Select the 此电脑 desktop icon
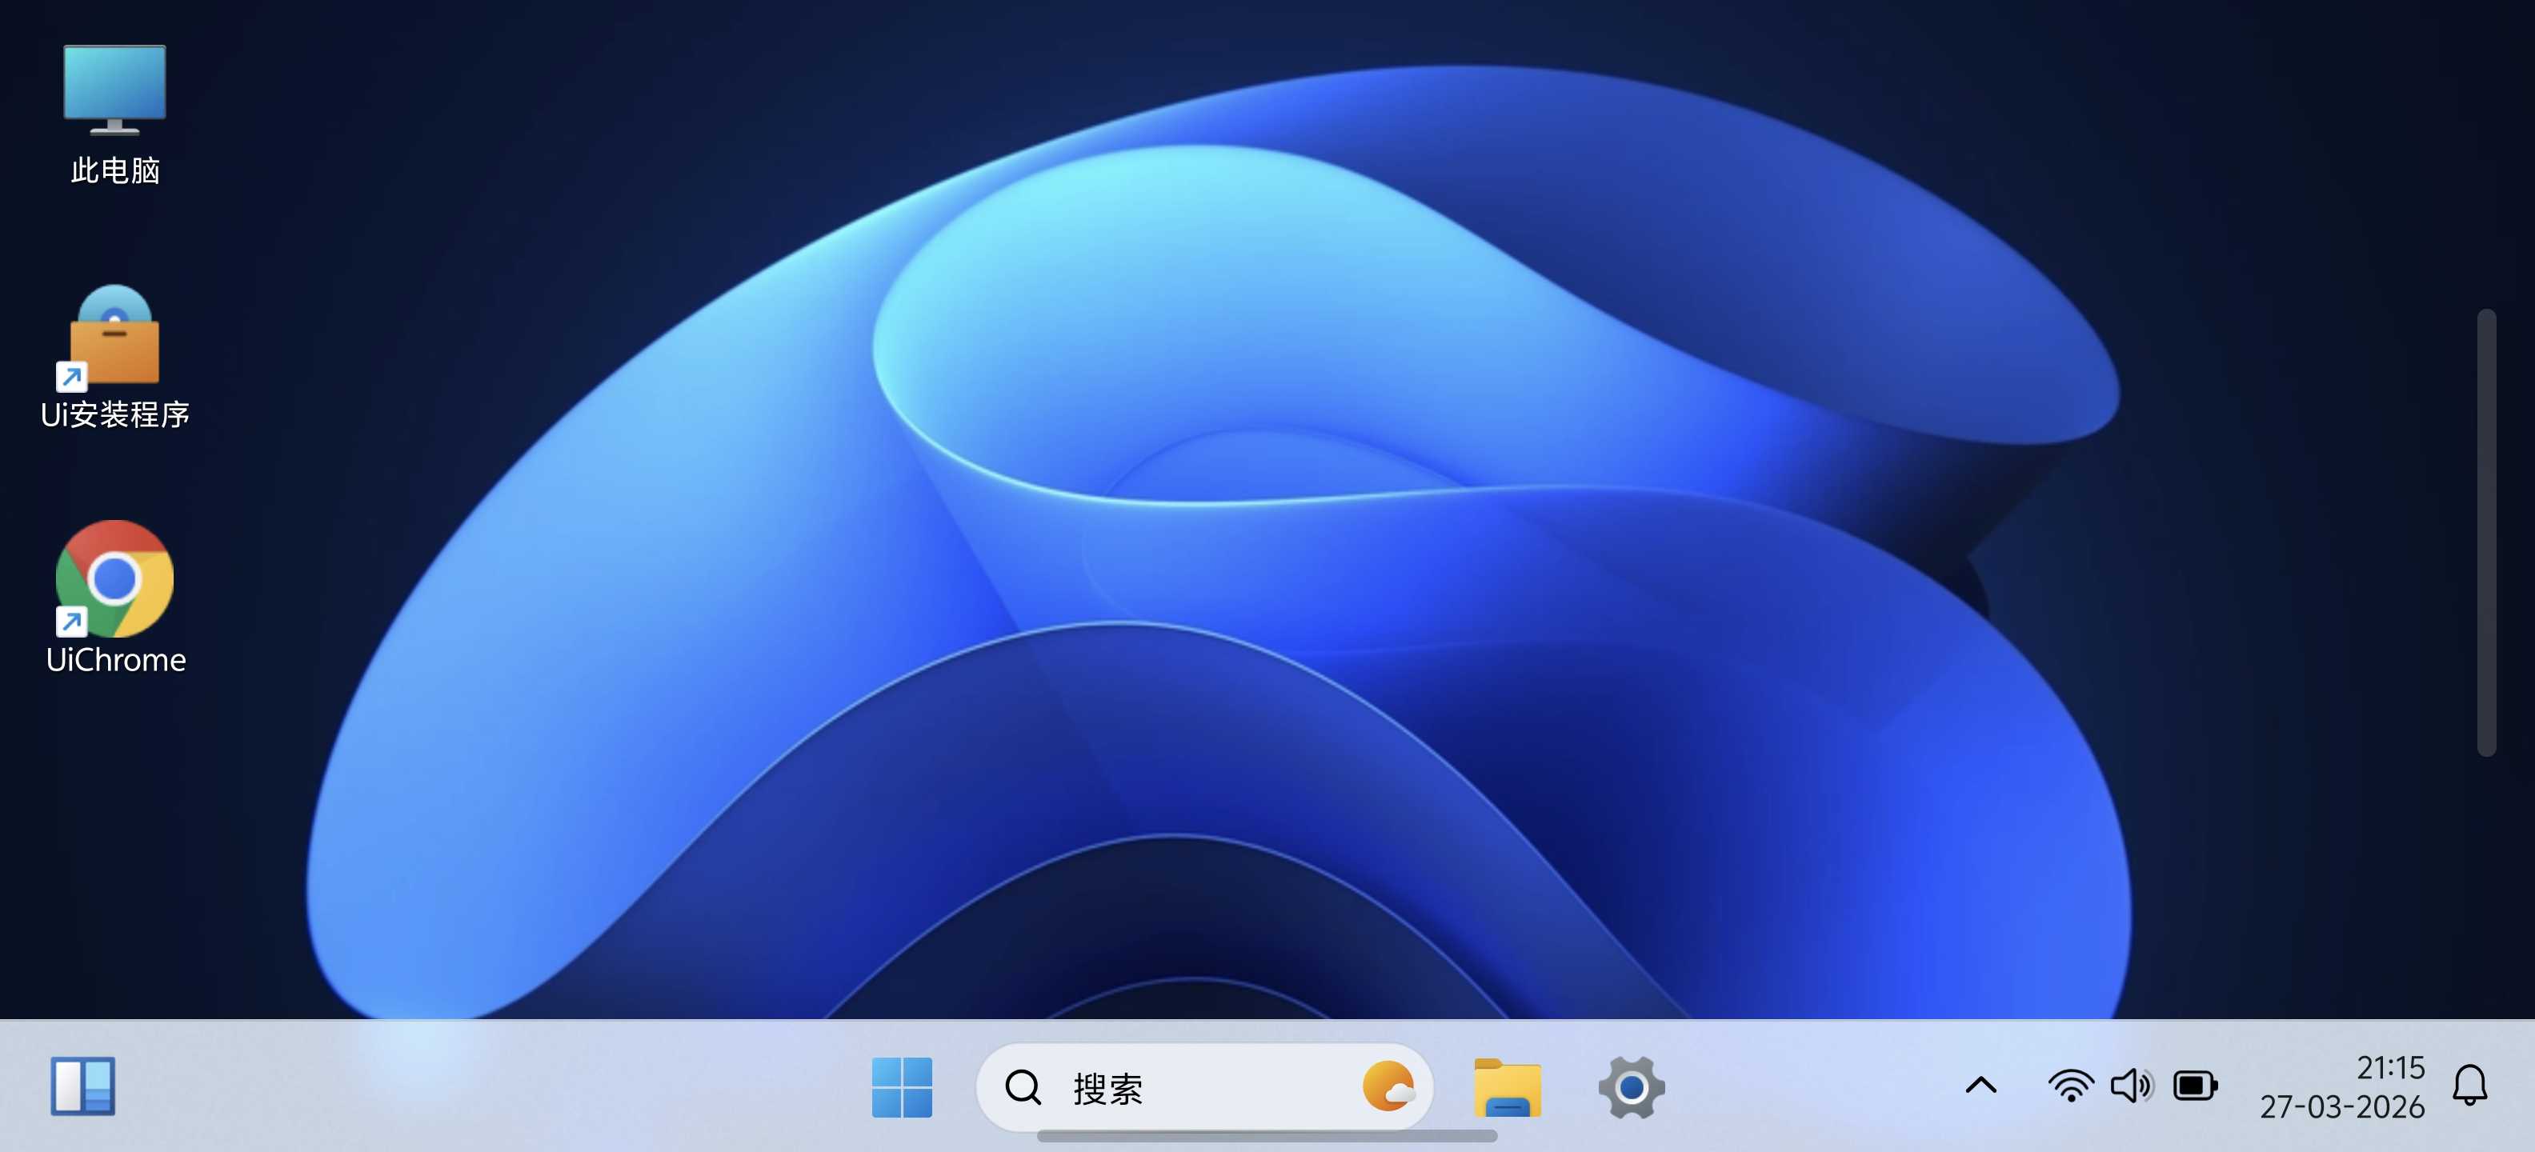The width and height of the screenshot is (2535, 1152). click(x=114, y=90)
